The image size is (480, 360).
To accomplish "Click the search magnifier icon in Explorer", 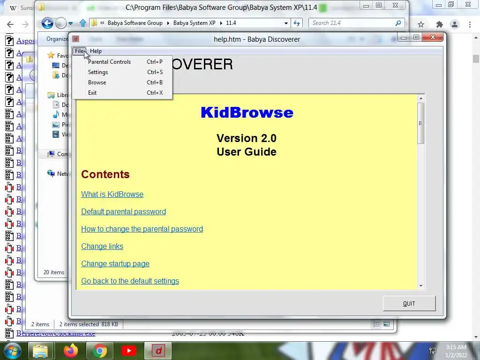I will tap(398, 23).
